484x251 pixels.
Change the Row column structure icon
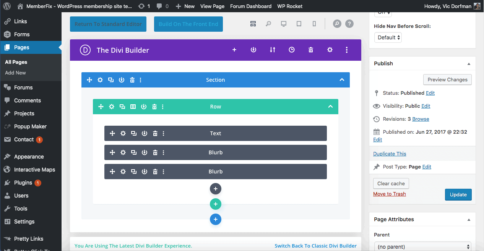click(x=133, y=107)
